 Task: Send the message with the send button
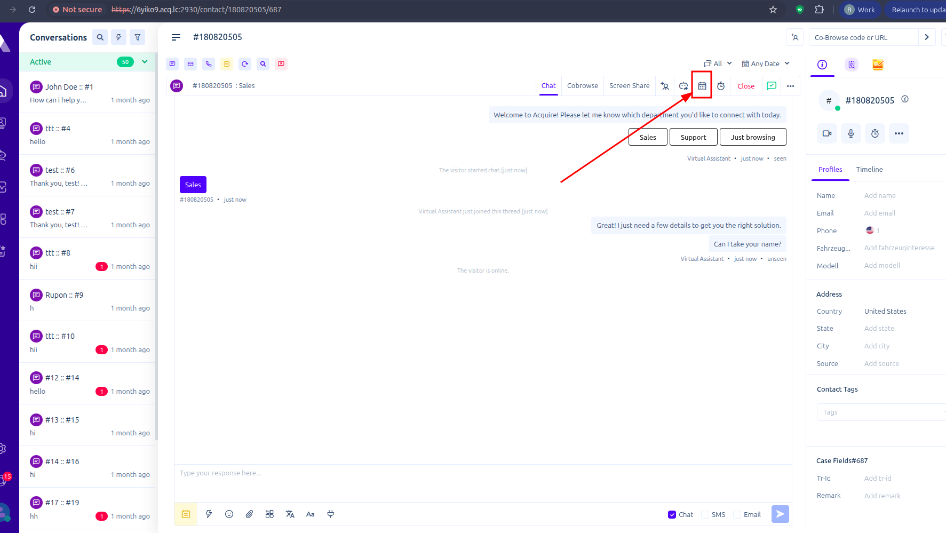pyautogui.click(x=780, y=514)
